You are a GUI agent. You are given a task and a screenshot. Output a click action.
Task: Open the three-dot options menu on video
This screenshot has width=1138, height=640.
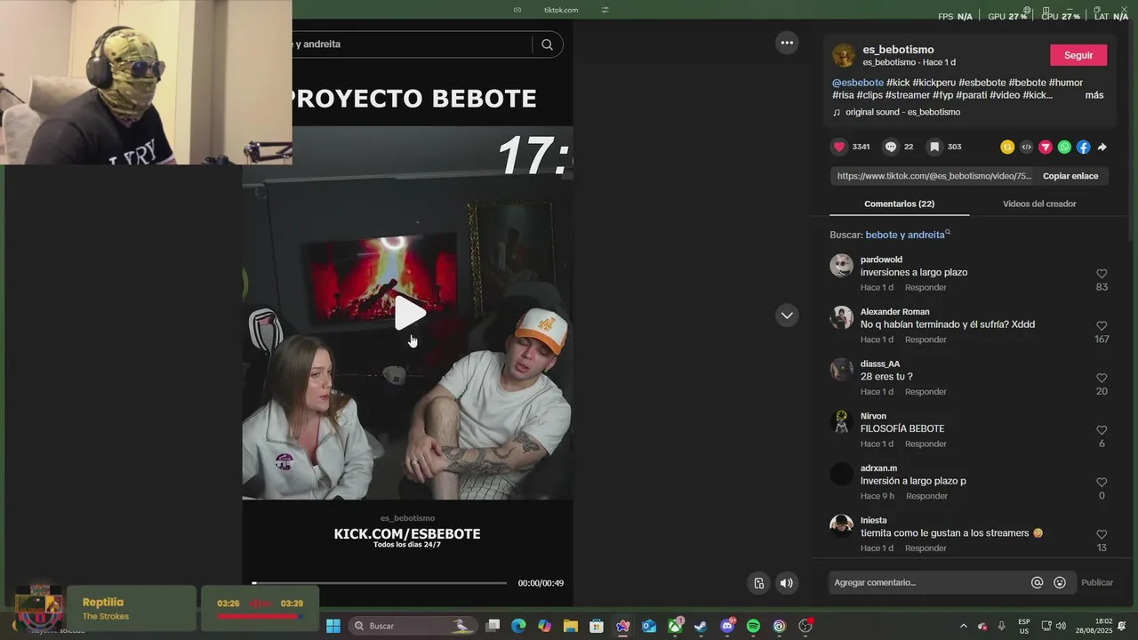[787, 43]
